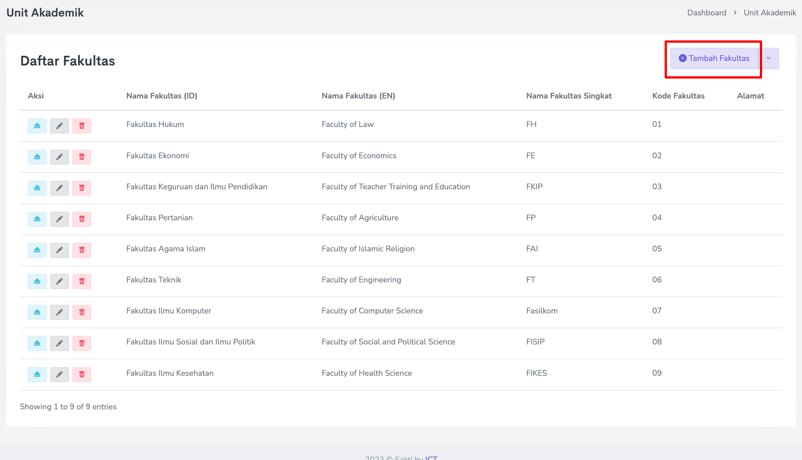Viewport: 802px width, 460px height.
Task: Click the blue eject icon for FISIP row
Action: [37, 343]
